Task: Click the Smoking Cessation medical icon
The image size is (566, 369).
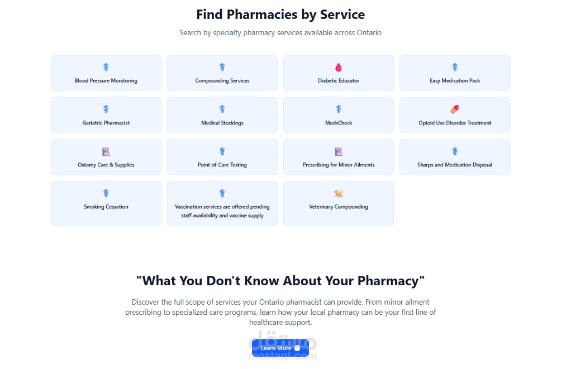Action: click(x=106, y=193)
